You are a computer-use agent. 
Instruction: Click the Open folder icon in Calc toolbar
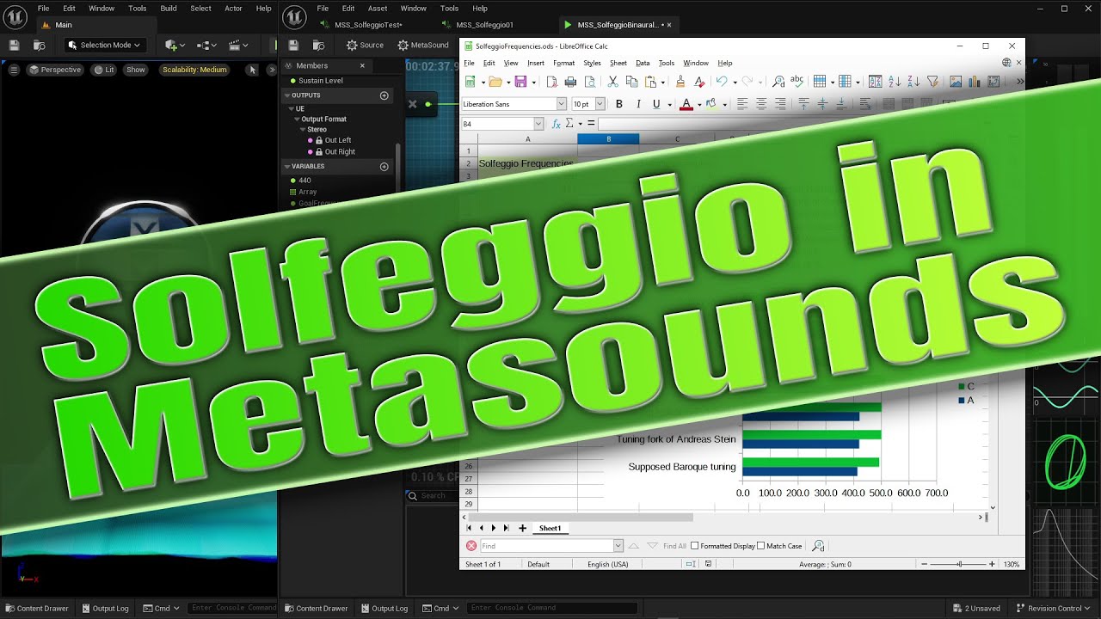coord(495,82)
